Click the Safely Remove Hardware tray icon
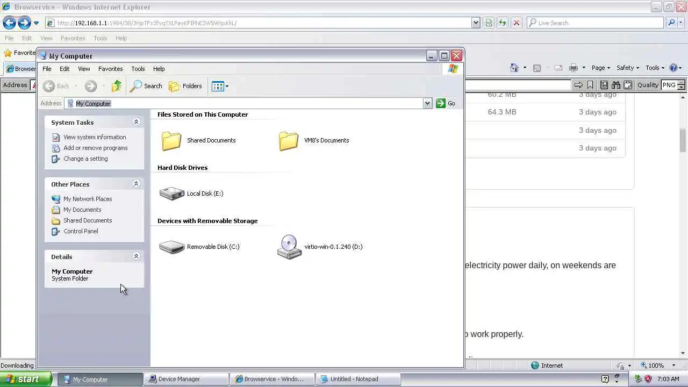This screenshot has height=387, width=688. coord(638,379)
